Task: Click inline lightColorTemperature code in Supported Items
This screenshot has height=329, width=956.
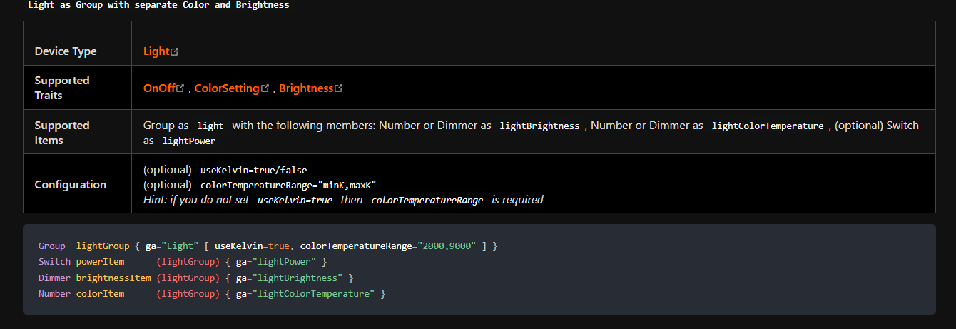Action: 767,126
